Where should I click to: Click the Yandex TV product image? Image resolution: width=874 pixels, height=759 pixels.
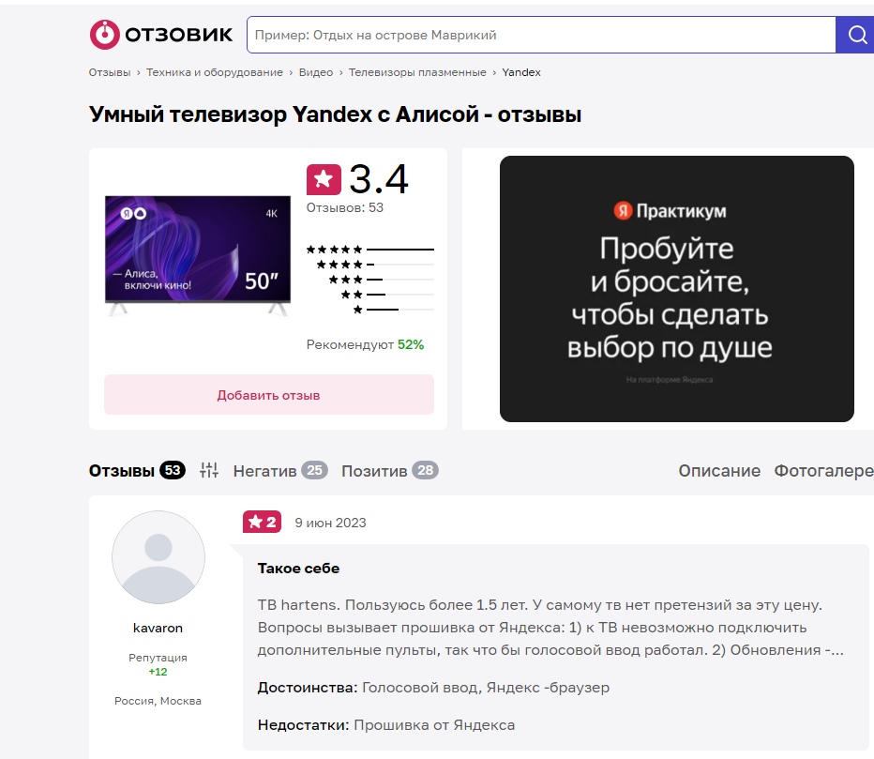(198, 255)
